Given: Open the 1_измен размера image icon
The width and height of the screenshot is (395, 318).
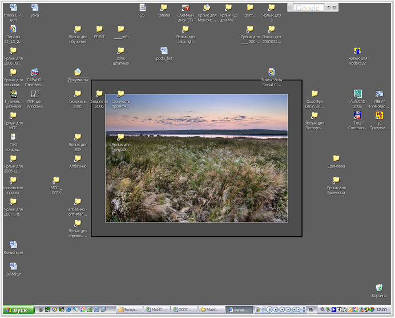Looking at the screenshot, I should point(13,99).
